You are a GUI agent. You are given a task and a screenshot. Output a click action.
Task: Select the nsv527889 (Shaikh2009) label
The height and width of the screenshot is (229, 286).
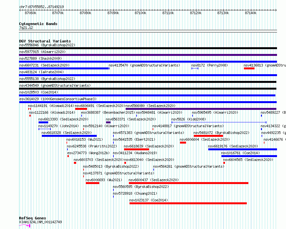(40, 58)
